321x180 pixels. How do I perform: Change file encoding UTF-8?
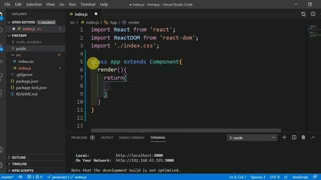[274, 177]
